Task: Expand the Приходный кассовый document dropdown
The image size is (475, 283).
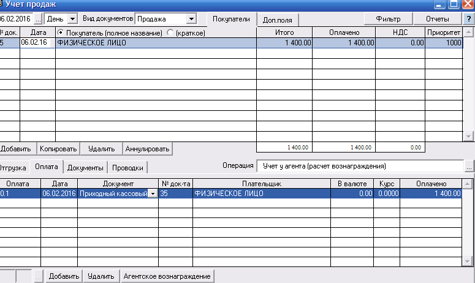Action: pos(152,193)
